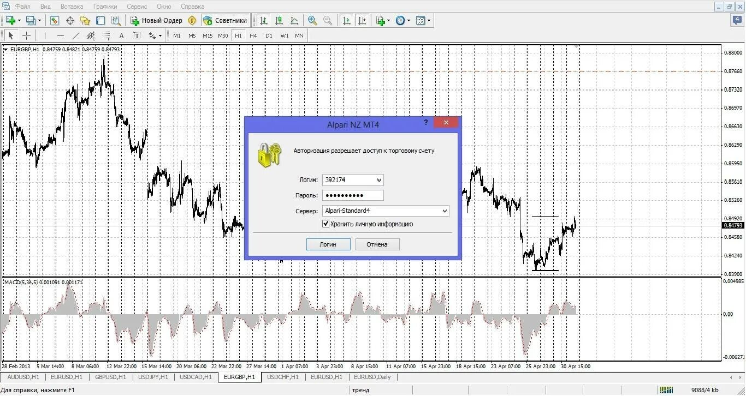Click the Новый Ордер button
The width and height of the screenshot is (746, 396).
click(x=157, y=20)
